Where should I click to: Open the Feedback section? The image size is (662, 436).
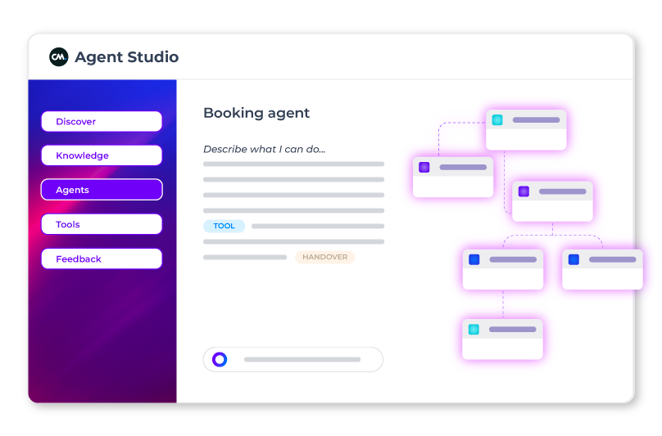pyautogui.click(x=102, y=259)
